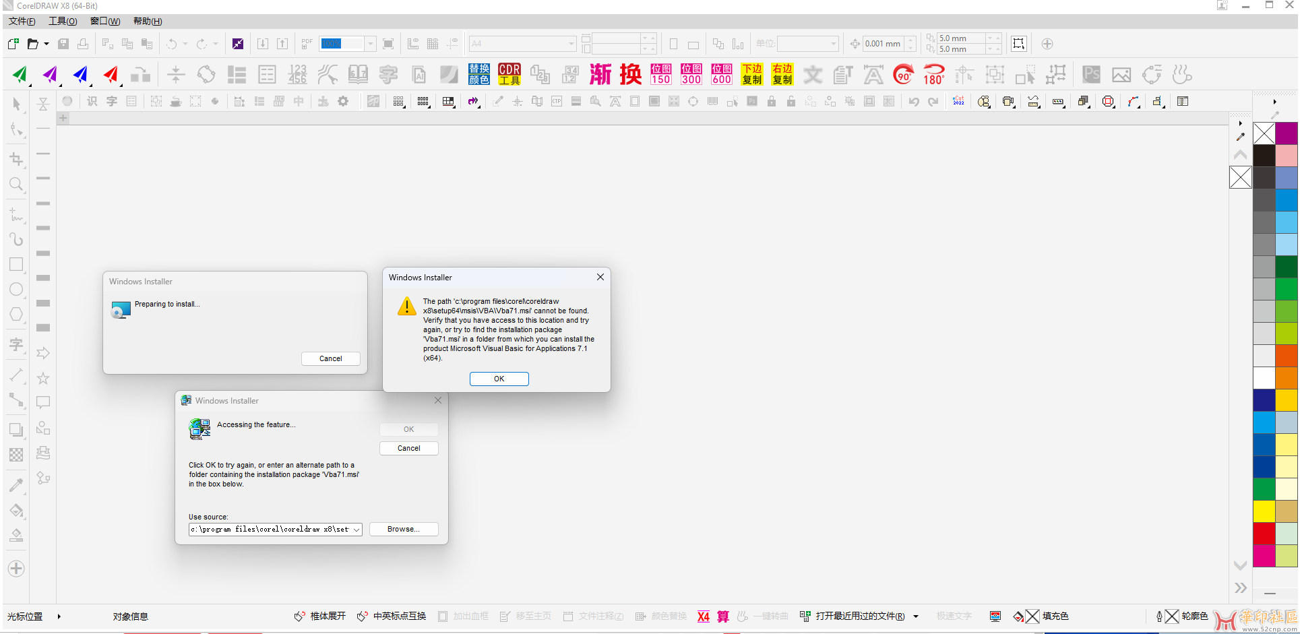Click Cancel in Accessing the feature dialog

coord(409,448)
